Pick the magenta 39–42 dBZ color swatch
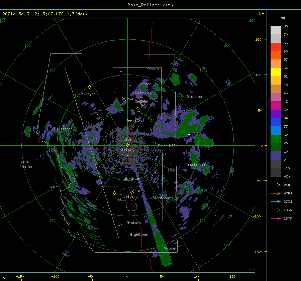 pyautogui.click(x=276, y=105)
